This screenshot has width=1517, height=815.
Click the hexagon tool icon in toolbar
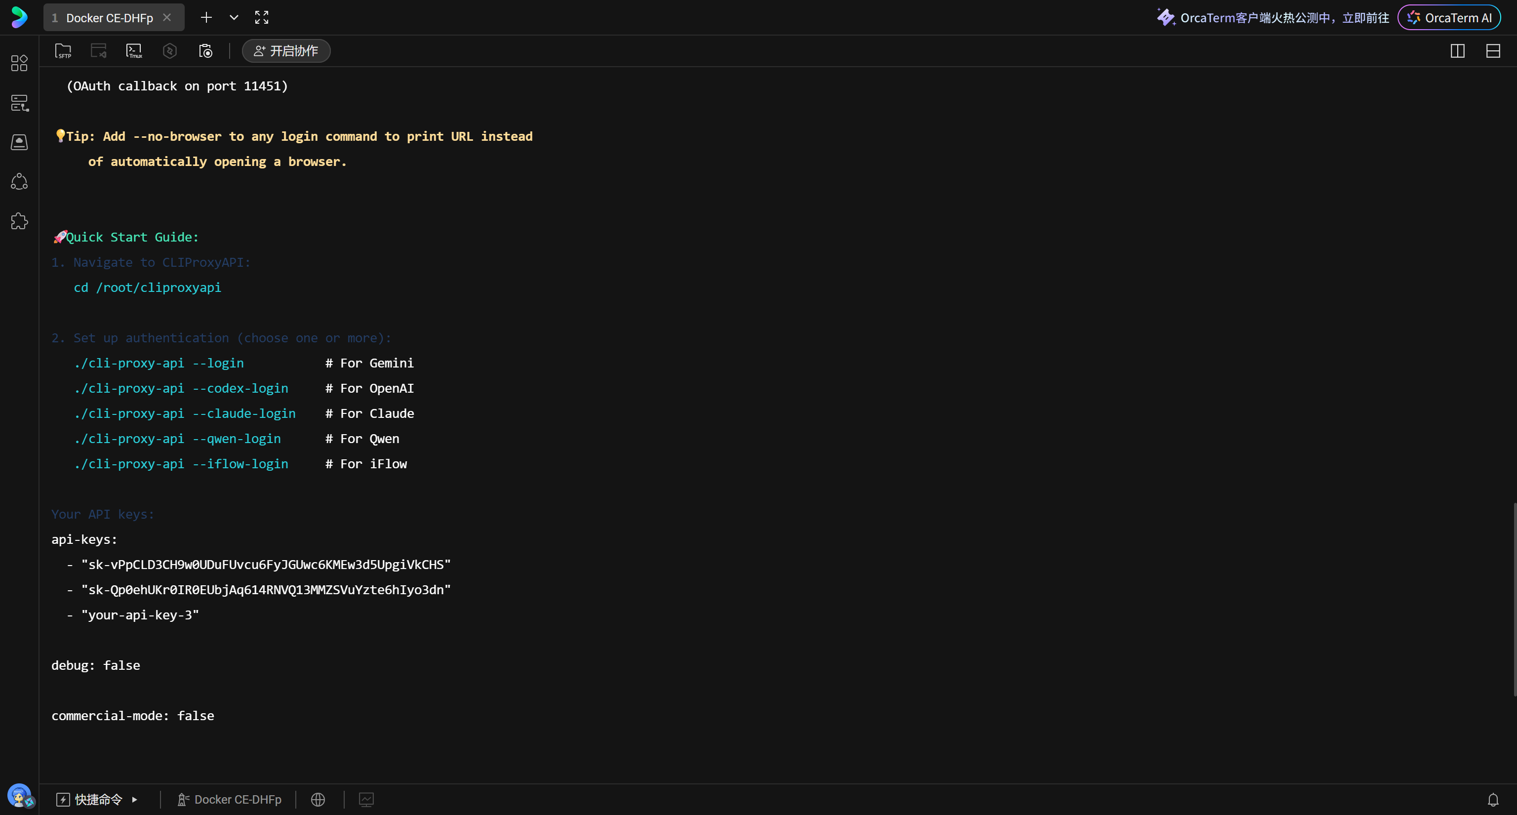point(169,51)
